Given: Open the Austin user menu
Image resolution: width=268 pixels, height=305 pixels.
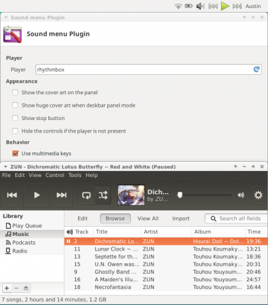Looking at the screenshot, I should point(253,6).
